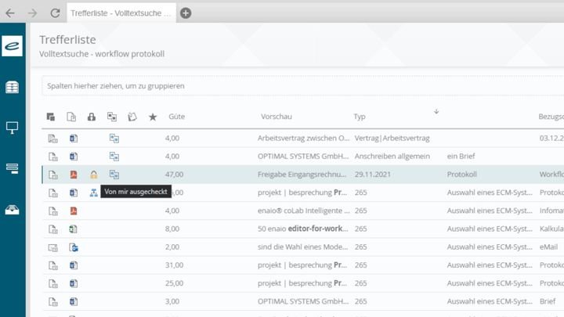Open the inbox tray icon in the sidebar
This screenshot has width=564, height=317.
coord(13,209)
